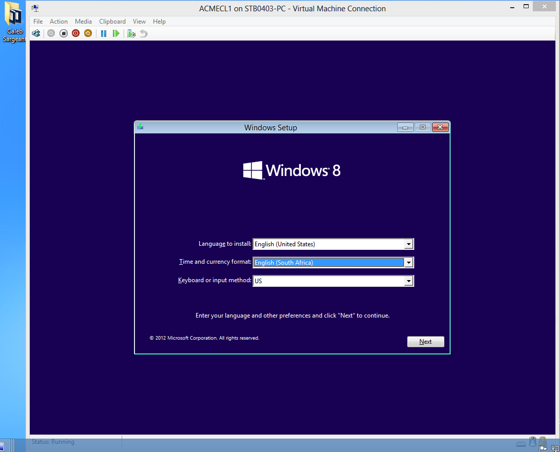Maximize the Virtual Machine Connection window
Image resolution: width=560 pixels, height=452 pixels.
[526, 7]
